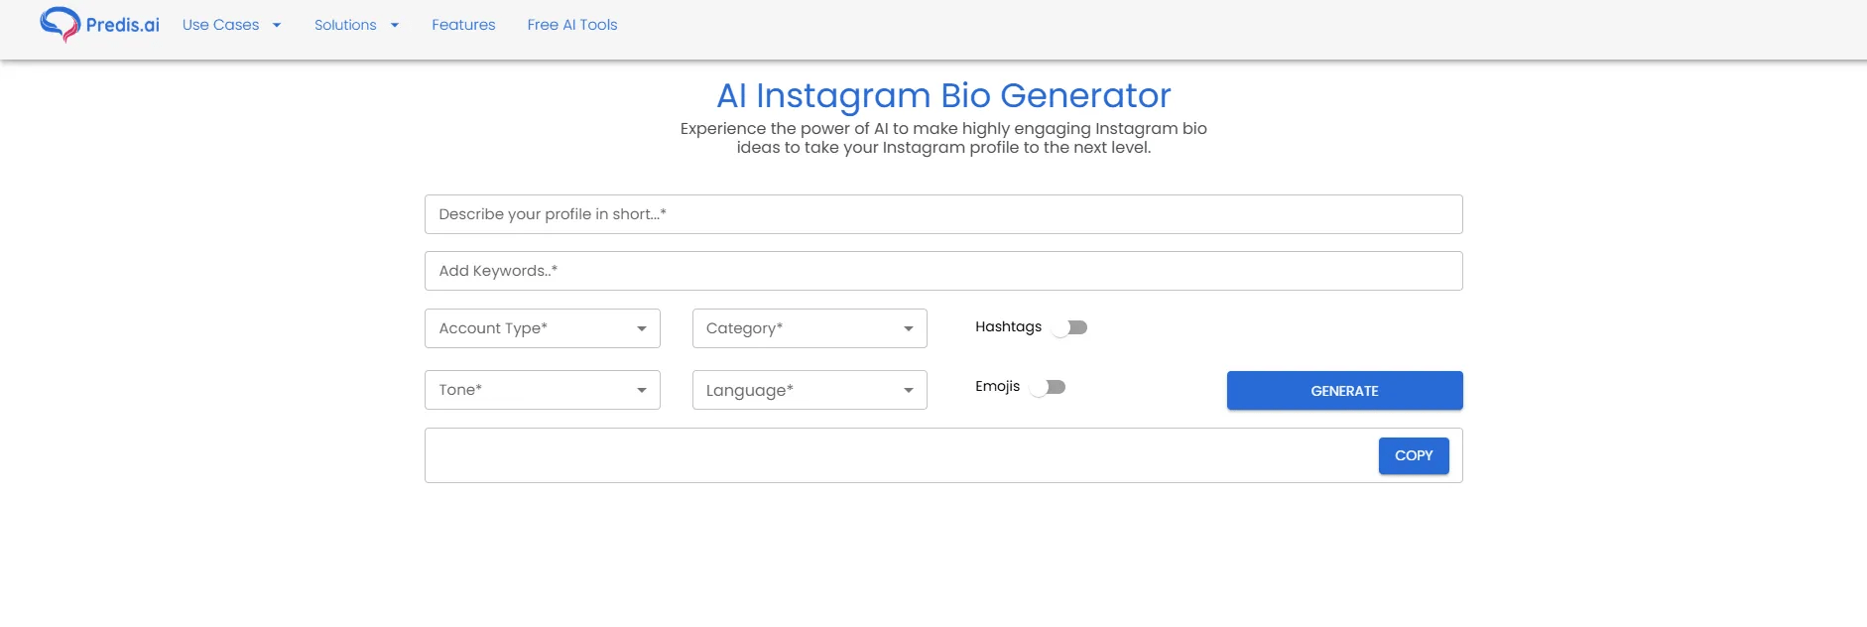Turn on the Hashtags switch
Viewport: 1867px width, 627px height.
[x=1069, y=326]
